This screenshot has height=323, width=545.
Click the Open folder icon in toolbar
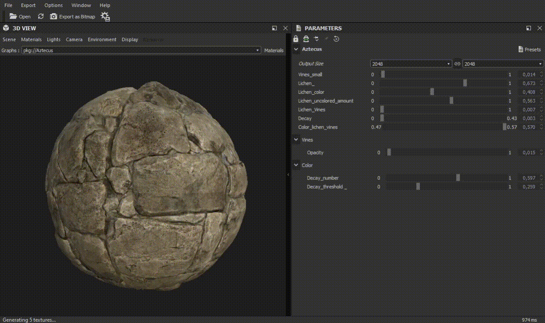[x=13, y=16]
